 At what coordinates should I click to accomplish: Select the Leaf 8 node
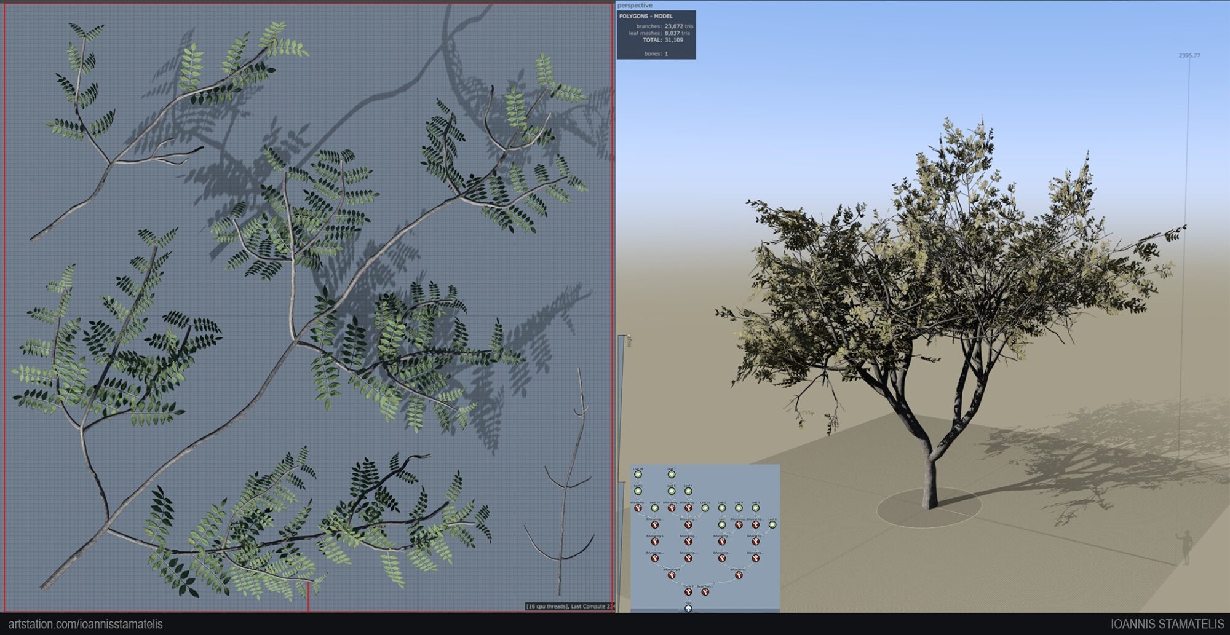coord(772,524)
